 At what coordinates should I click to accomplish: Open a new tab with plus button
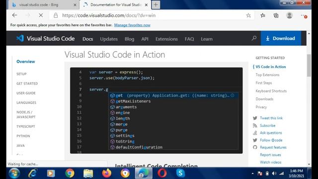coord(156,5)
